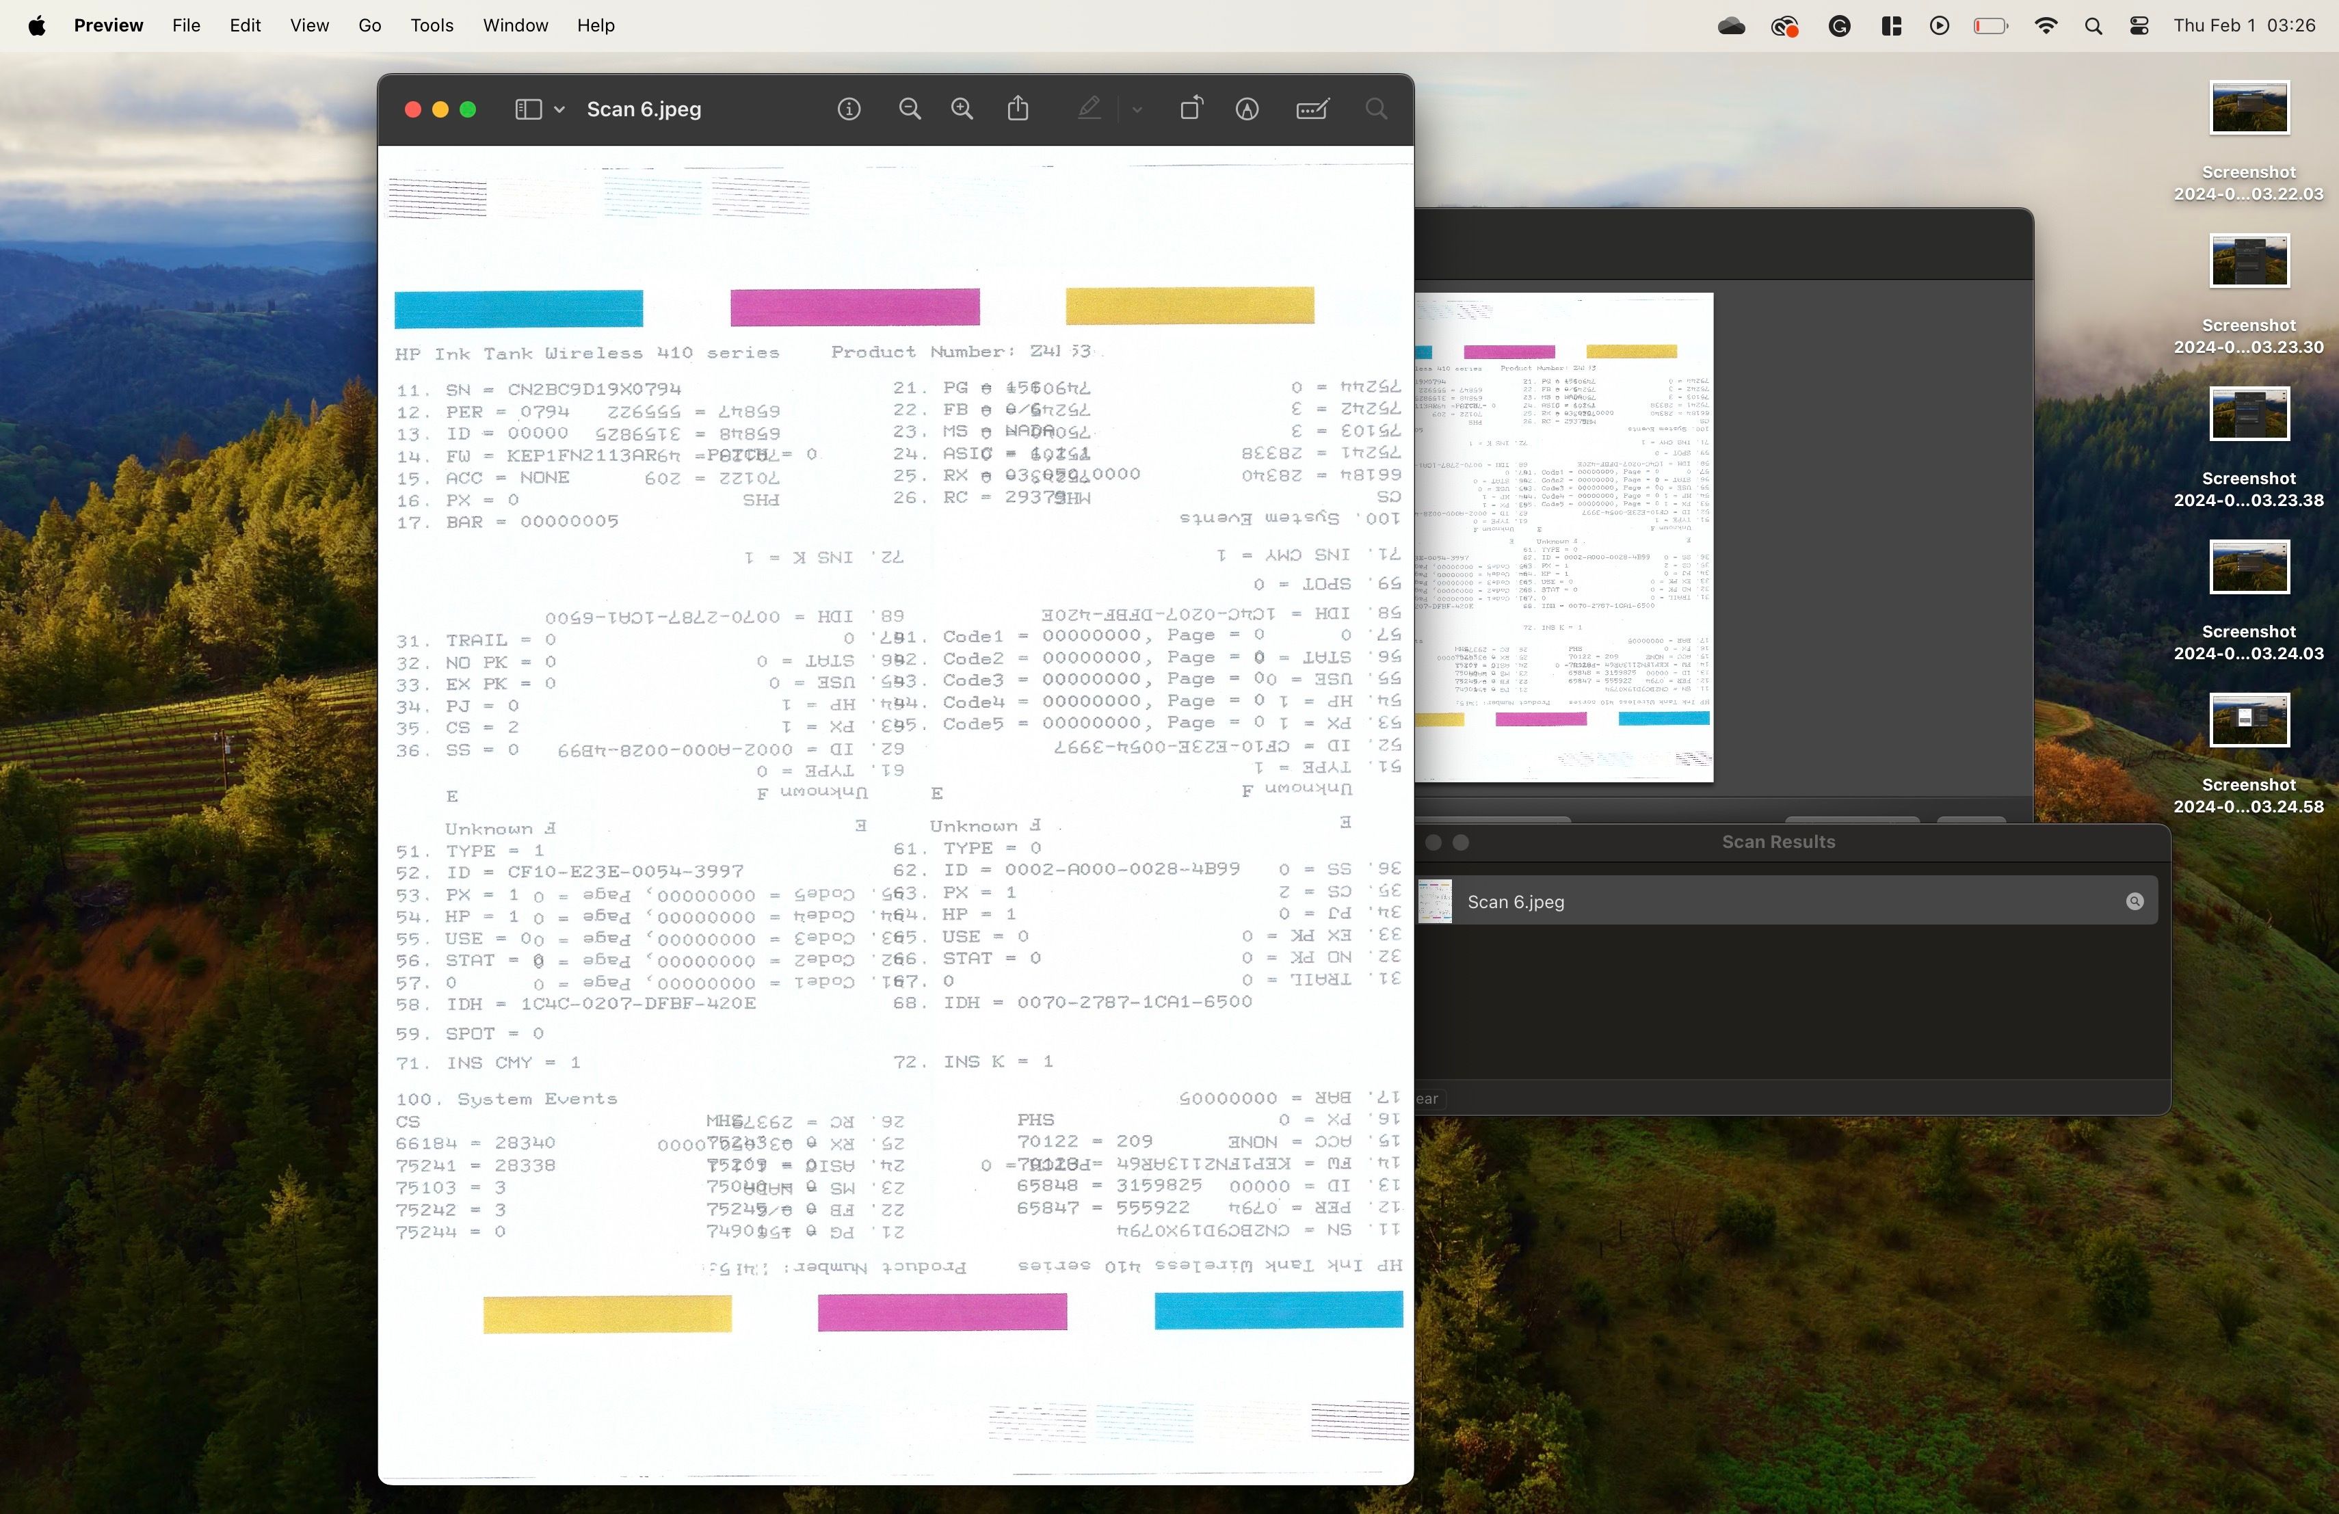Toggle Control Center in the menu bar
Image resolution: width=2339 pixels, height=1514 pixels.
pyautogui.click(x=2139, y=25)
